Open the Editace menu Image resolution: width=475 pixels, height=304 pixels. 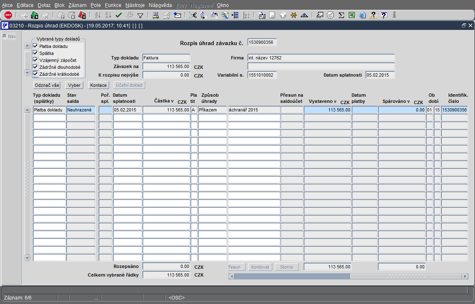[25, 5]
